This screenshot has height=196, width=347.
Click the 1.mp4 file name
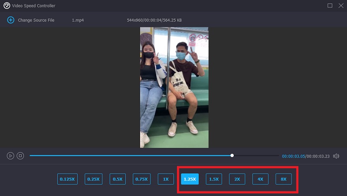point(78,20)
